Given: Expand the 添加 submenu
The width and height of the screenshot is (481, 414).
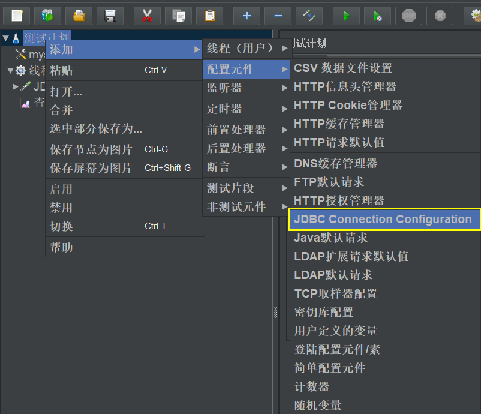Looking at the screenshot, I should [124, 49].
